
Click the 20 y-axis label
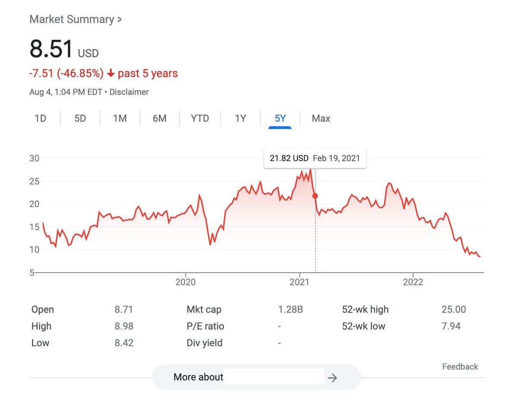pos(34,204)
